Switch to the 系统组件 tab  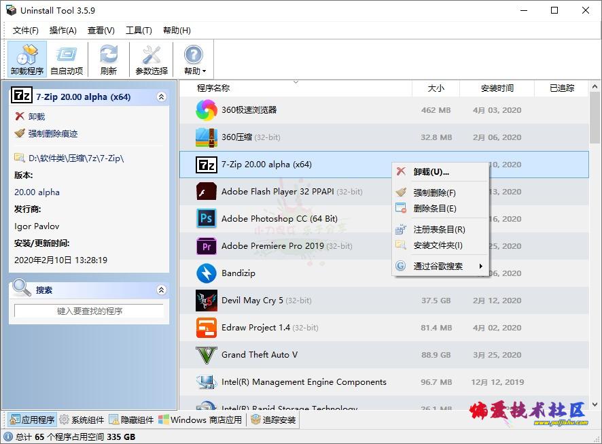tap(82, 420)
